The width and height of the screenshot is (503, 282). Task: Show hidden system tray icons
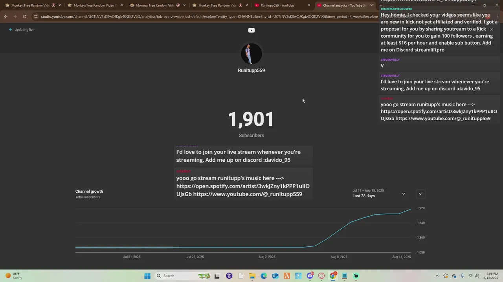437,276
